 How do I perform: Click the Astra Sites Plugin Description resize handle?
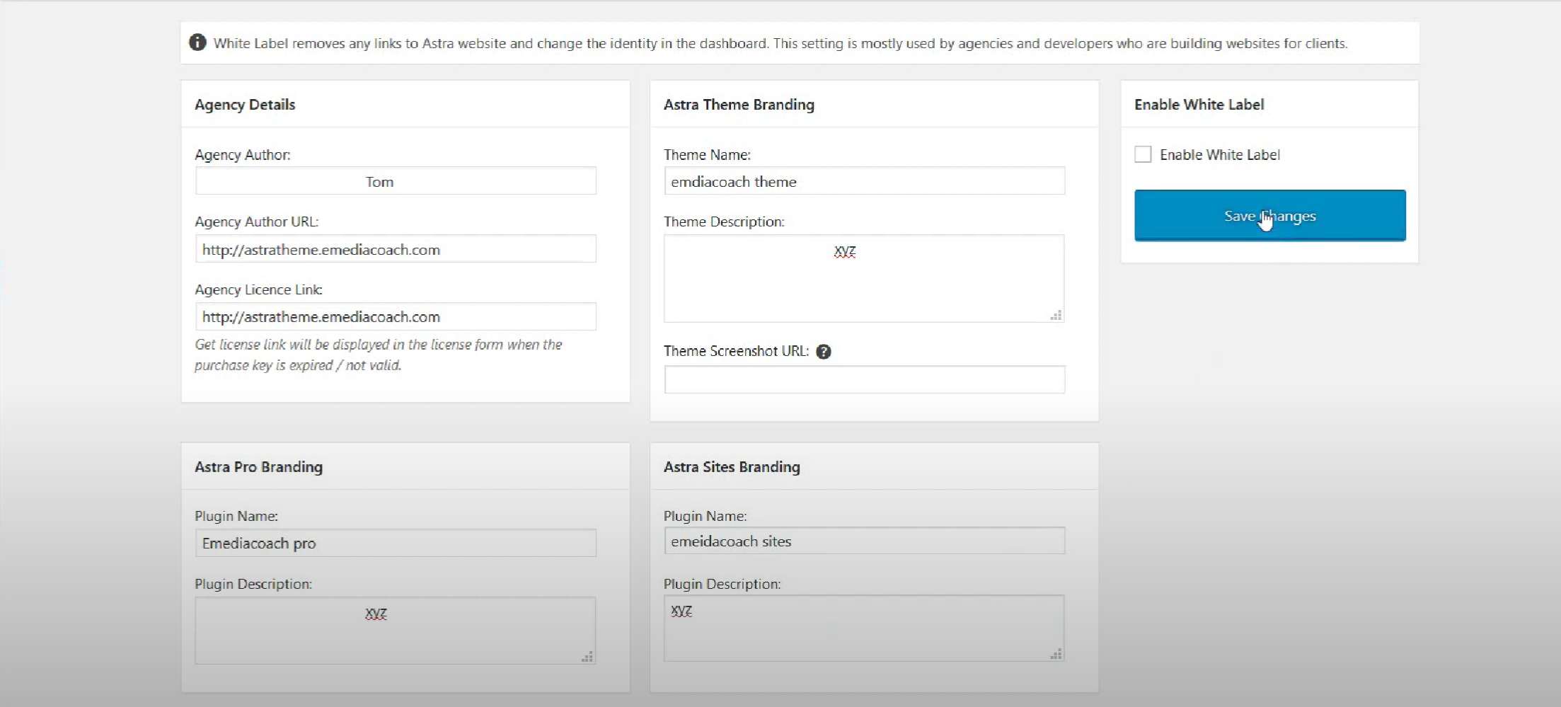[1056, 655]
